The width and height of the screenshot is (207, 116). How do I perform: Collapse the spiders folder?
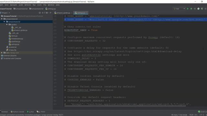click(7, 24)
